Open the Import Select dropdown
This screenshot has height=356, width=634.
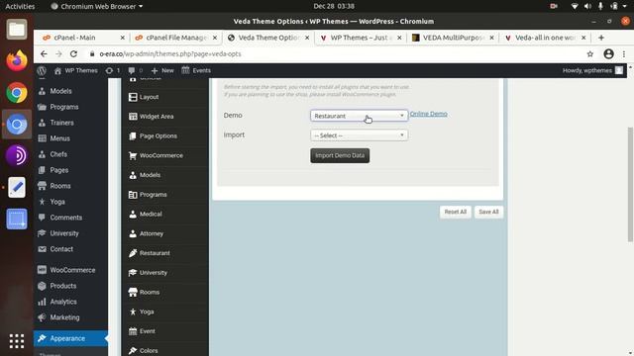(x=359, y=135)
